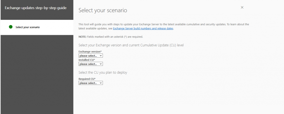
Task: Open the Exchange version dropdown
Action: pyautogui.click(x=91, y=56)
